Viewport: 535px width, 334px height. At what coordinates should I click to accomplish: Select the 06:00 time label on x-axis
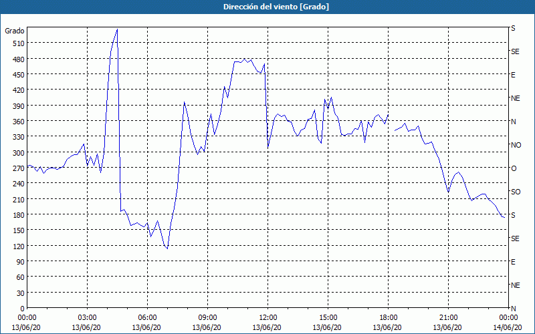(147, 318)
